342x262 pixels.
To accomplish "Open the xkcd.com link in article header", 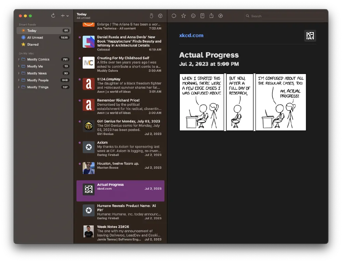I will tap(191, 35).
